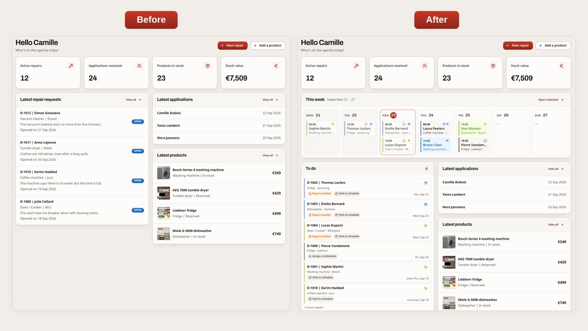Screen dimensions: 588x331
Task: Click the box icon in the Before panel's Products in stock card
Action: pyautogui.click(x=208, y=66)
